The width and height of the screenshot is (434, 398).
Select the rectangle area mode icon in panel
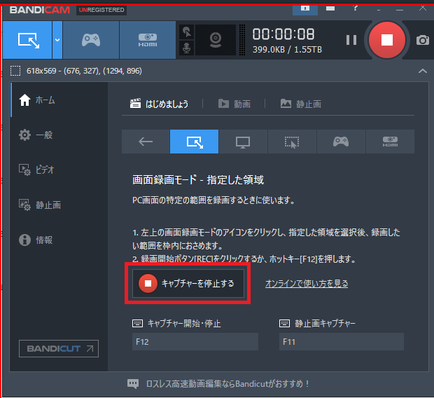(x=195, y=142)
